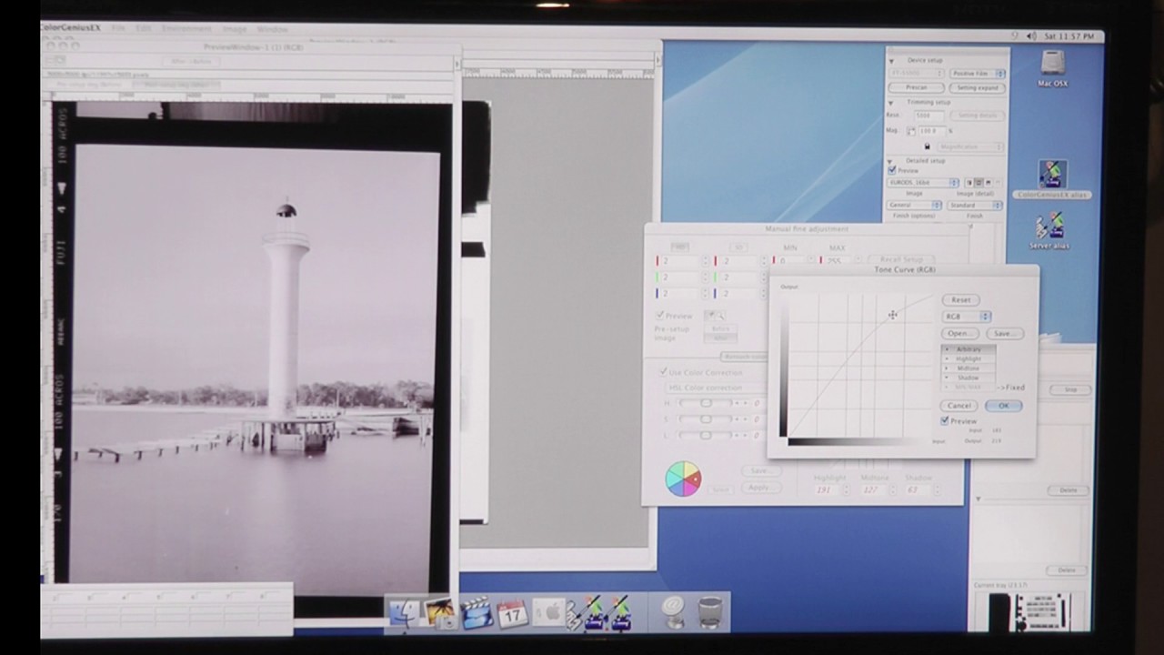Adjust the L lightness slider
Screen dimensions: 1164x655
(x=706, y=436)
